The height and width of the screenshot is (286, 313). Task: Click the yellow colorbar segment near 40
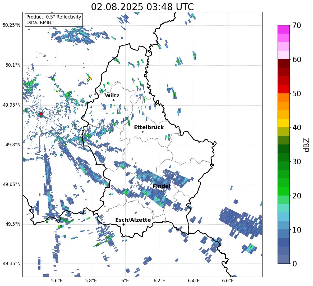(283, 123)
